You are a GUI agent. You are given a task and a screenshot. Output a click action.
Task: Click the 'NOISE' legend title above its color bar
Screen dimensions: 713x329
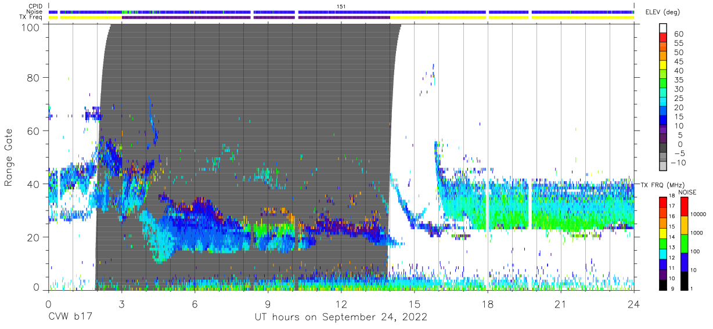tap(687, 192)
